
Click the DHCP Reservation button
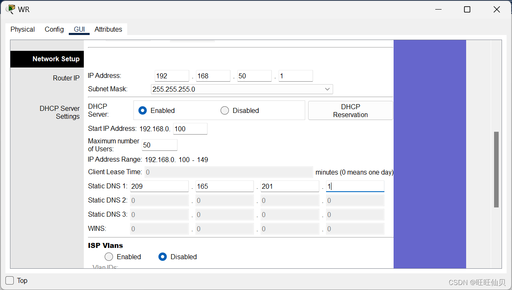351,110
